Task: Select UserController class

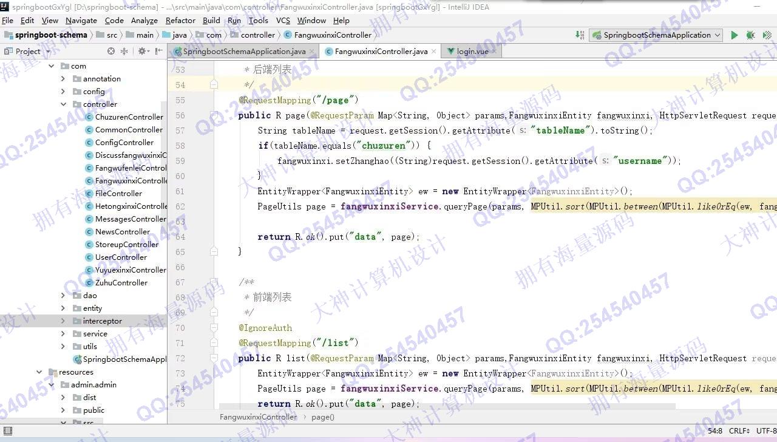Action: tap(121, 257)
